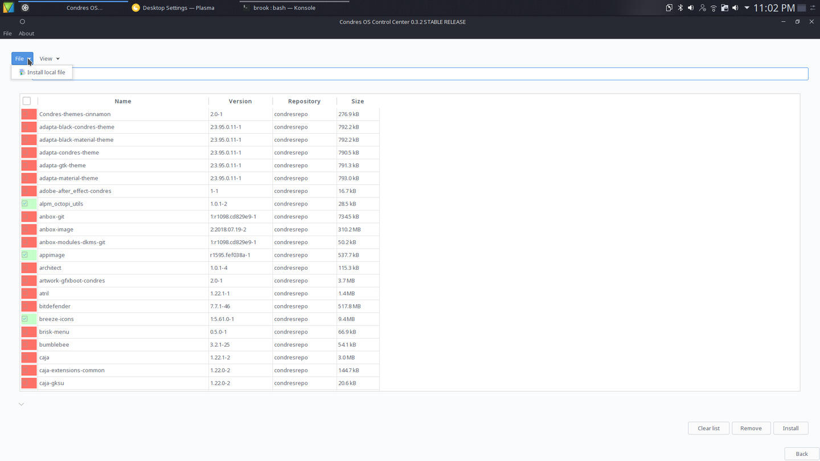The image size is (820, 461).
Task: Click the Remove button
Action: tap(751, 428)
